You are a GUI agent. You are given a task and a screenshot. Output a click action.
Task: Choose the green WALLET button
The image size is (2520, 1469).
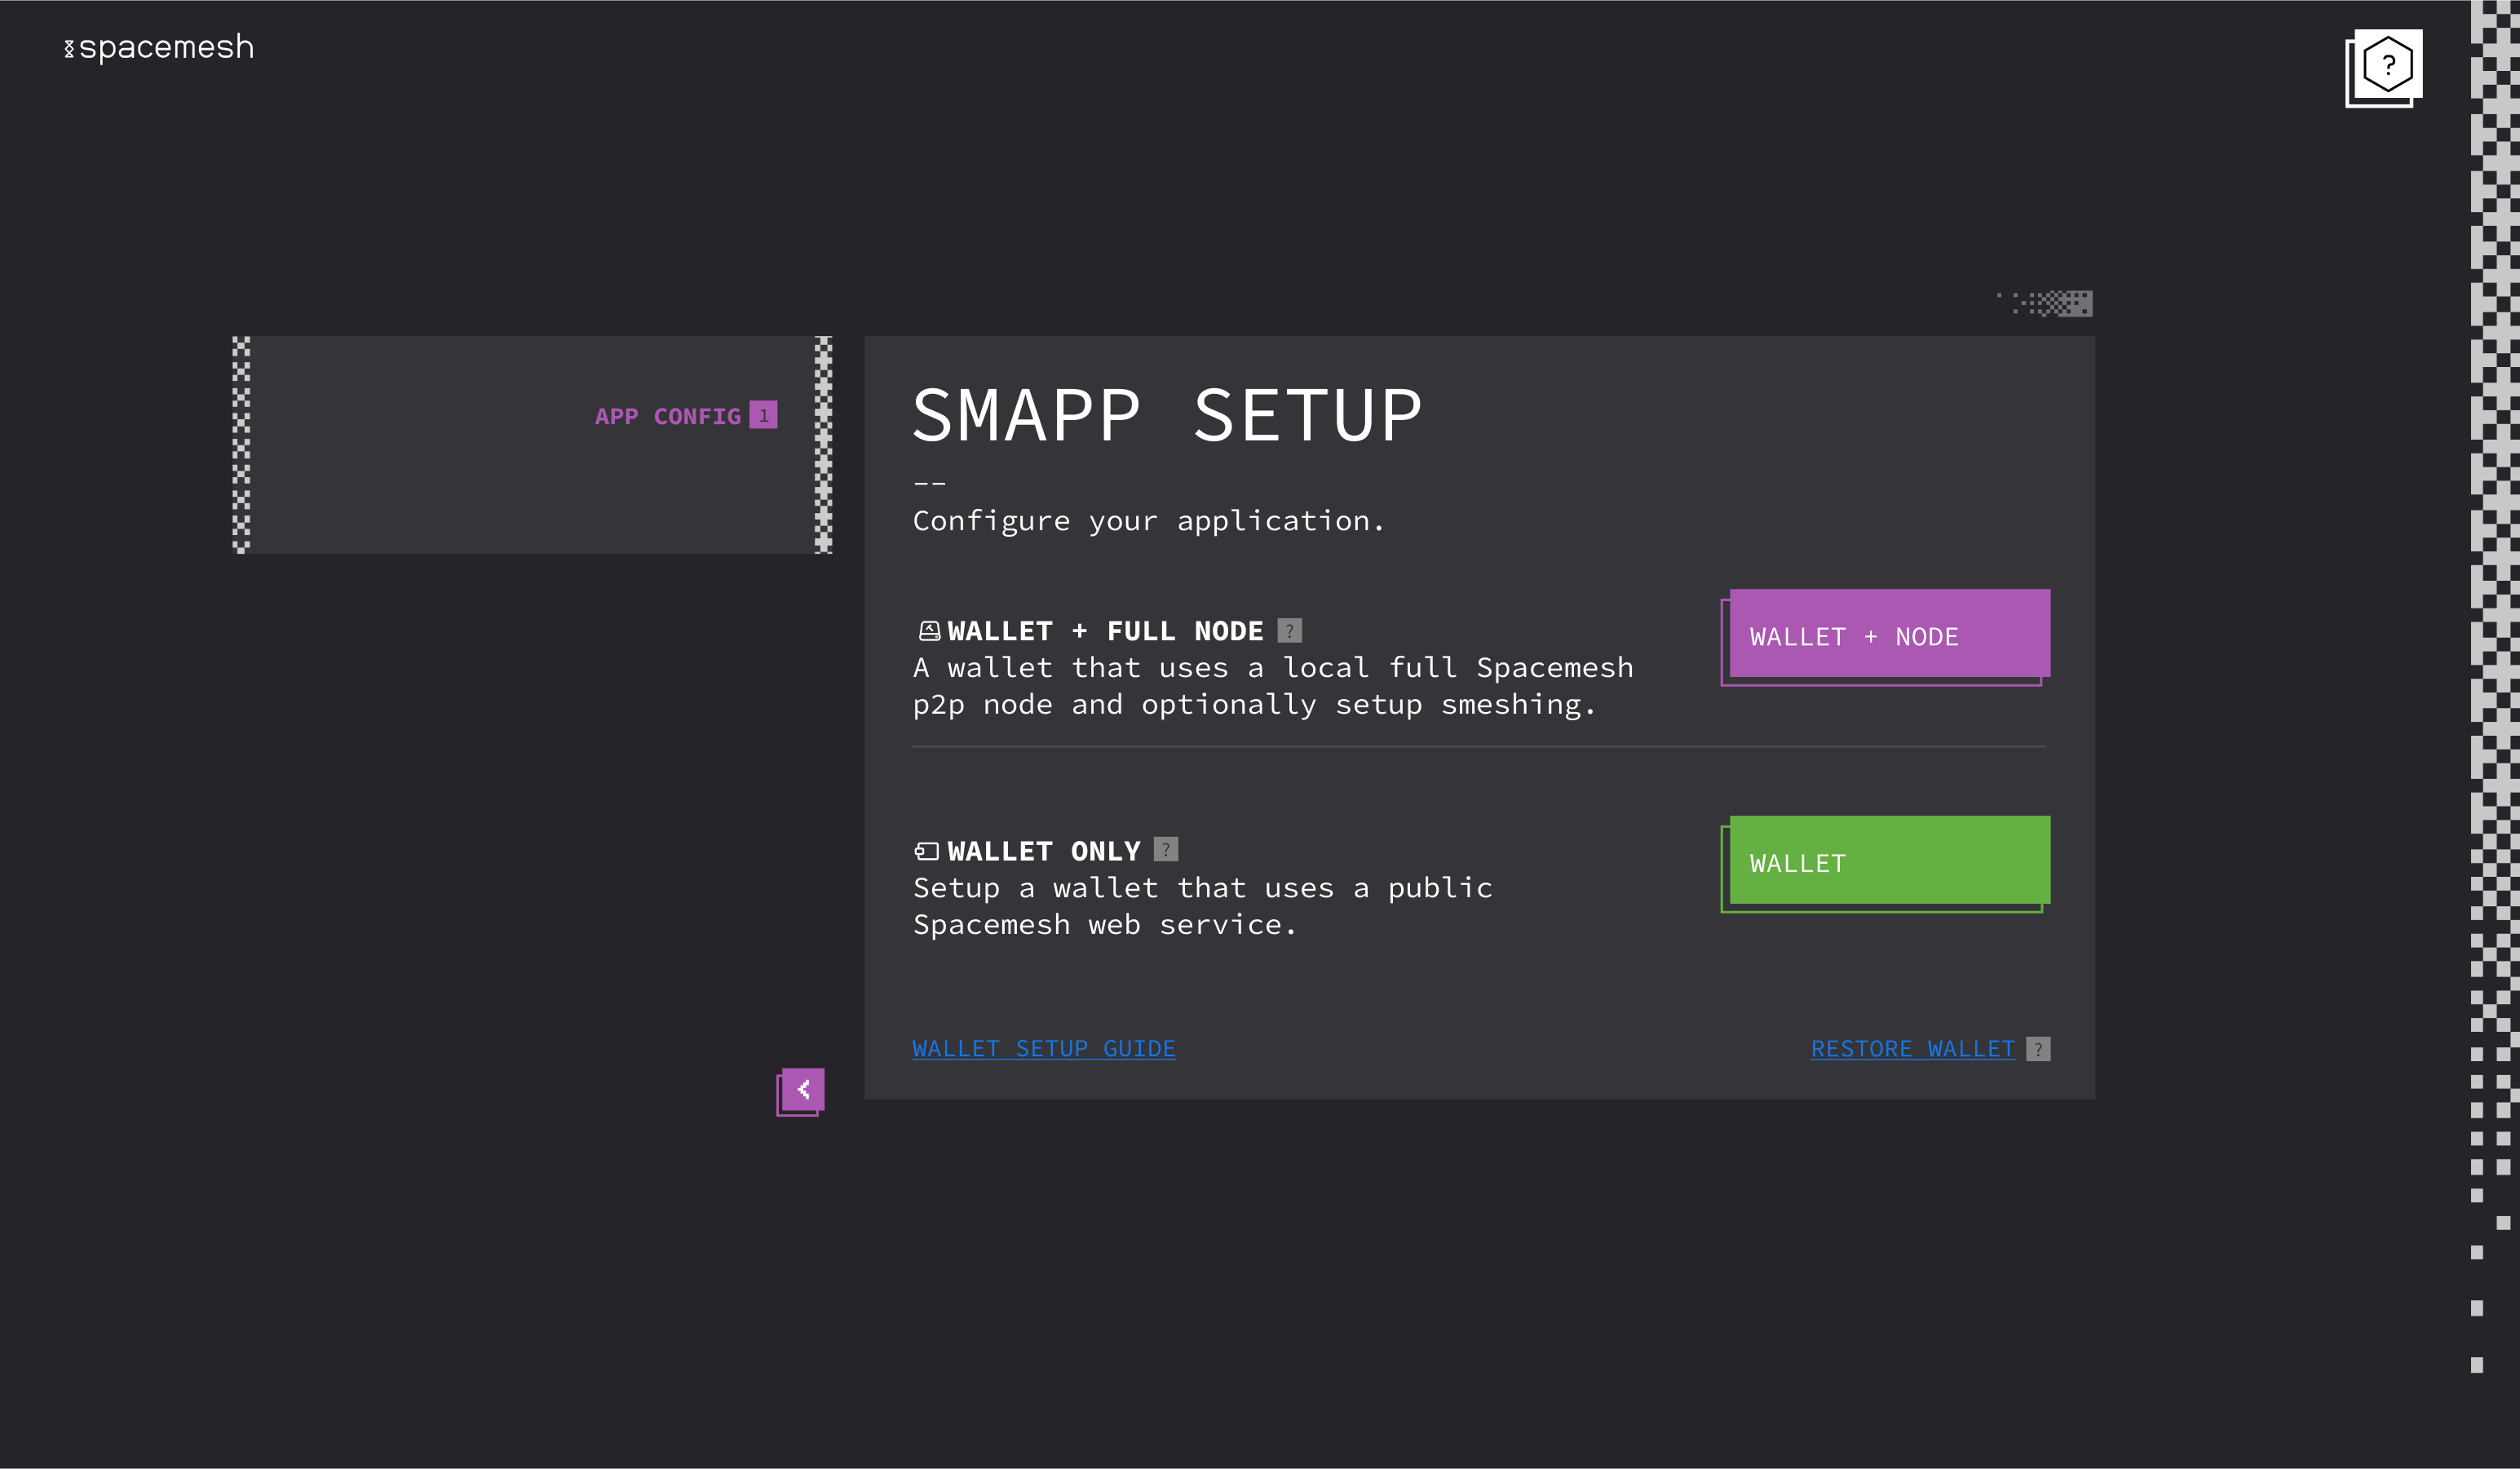pos(1889,861)
